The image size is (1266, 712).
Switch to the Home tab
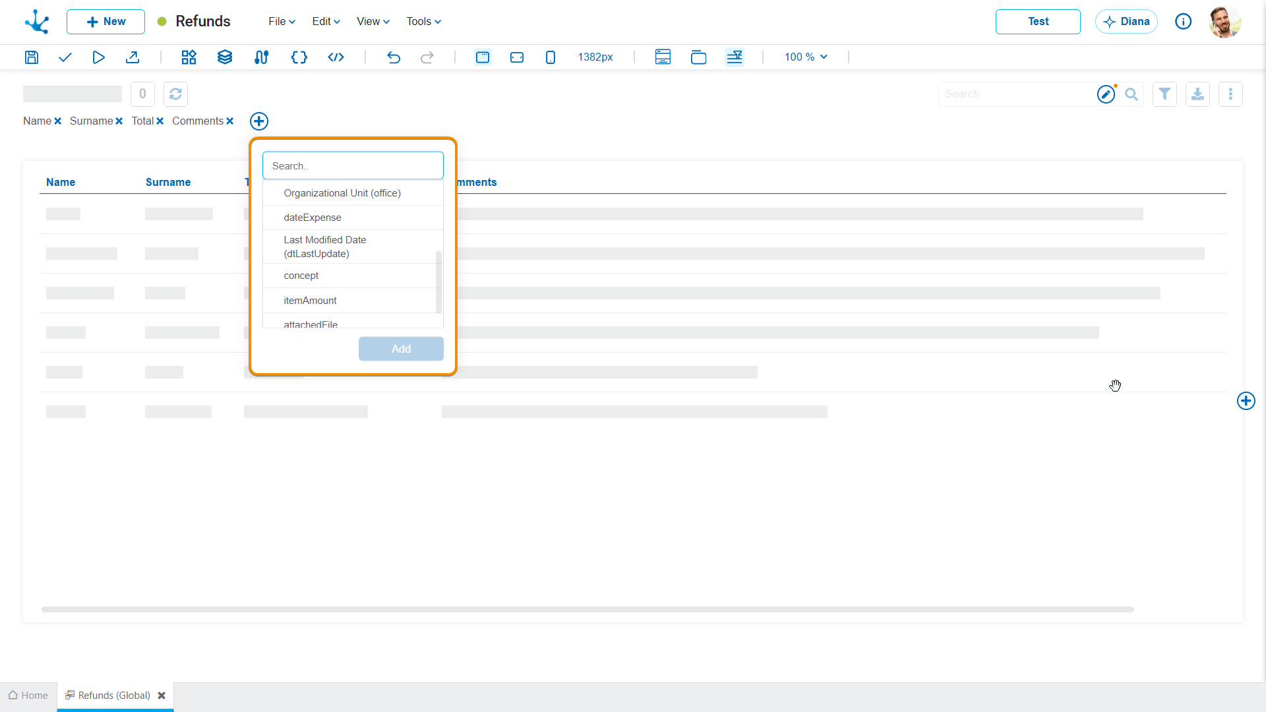pyautogui.click(x=28, y=696)
